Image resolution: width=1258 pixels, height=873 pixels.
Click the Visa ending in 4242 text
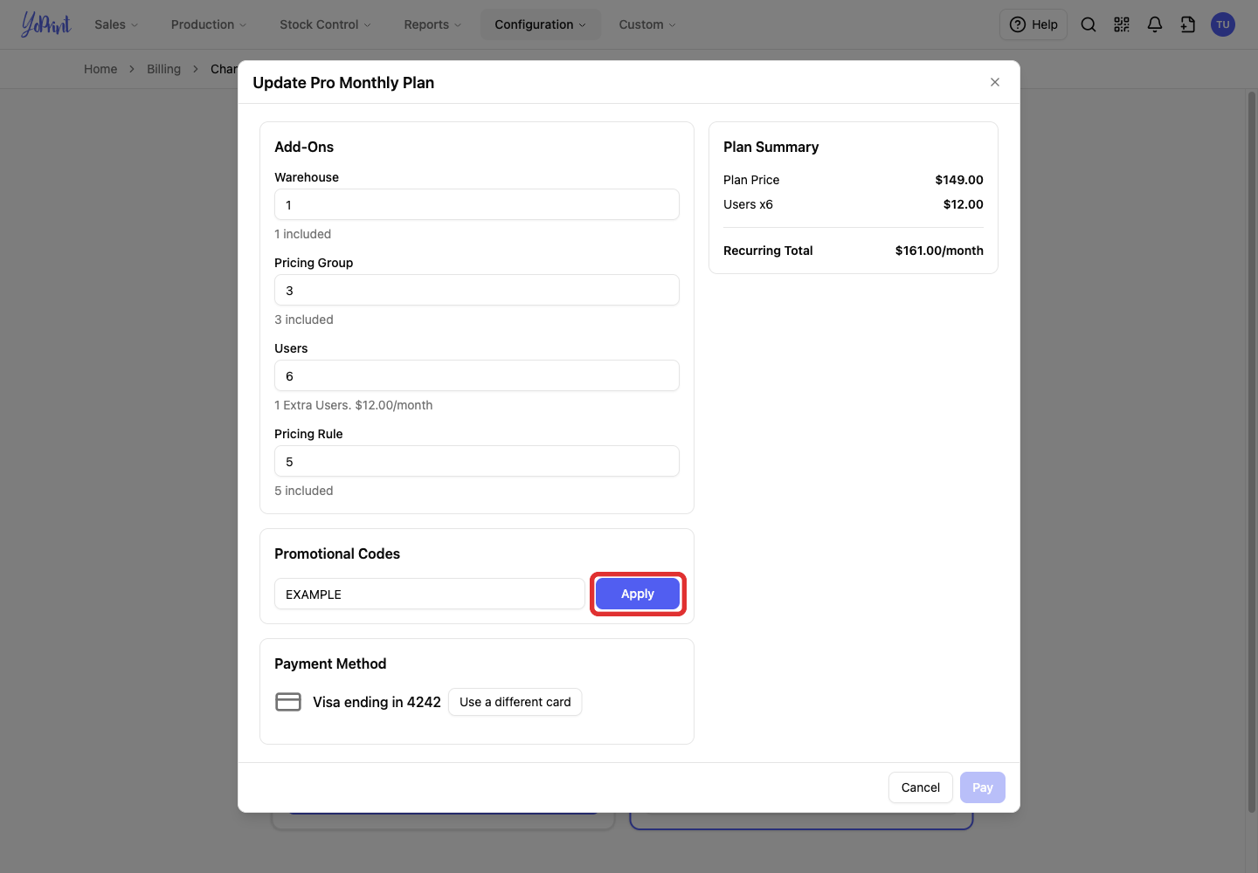pyautogui.click(x=377, y=702)
